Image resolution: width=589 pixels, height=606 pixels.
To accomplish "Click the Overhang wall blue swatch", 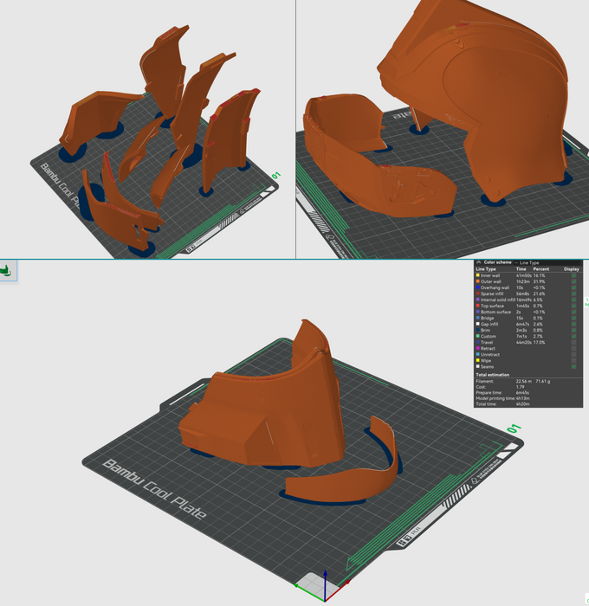I will click(478, 287).
